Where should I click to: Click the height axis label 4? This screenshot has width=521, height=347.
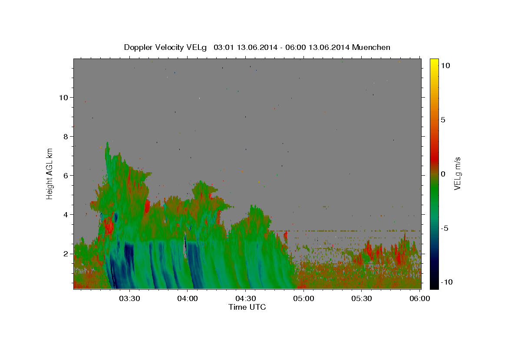(66, 215)
